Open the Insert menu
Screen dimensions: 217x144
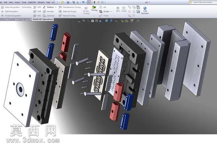pos(17,2)
